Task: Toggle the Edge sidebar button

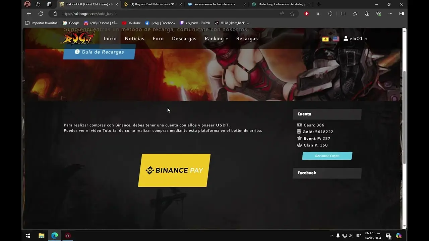Action: click(402, 14)
